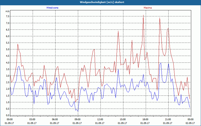201x126 pixels.
Task: Click the red Maxima peak near 20:00
Action: (x=160, y=18)
